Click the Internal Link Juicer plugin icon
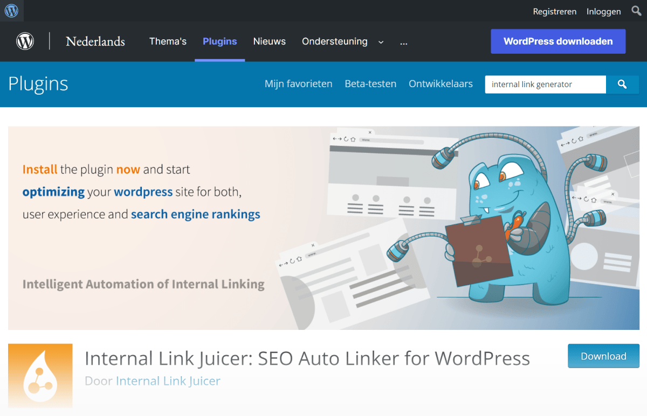Screen dimensions: 647x416 click(x=40, y=376)
